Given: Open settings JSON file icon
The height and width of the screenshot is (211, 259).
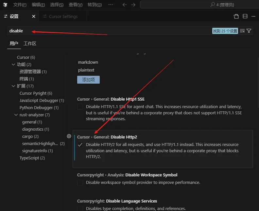Looking at the screenshot, I should pos(236,16).
